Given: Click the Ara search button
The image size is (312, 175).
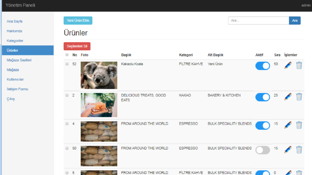Looking at the screenshot, I should click(x=295, y=20).
